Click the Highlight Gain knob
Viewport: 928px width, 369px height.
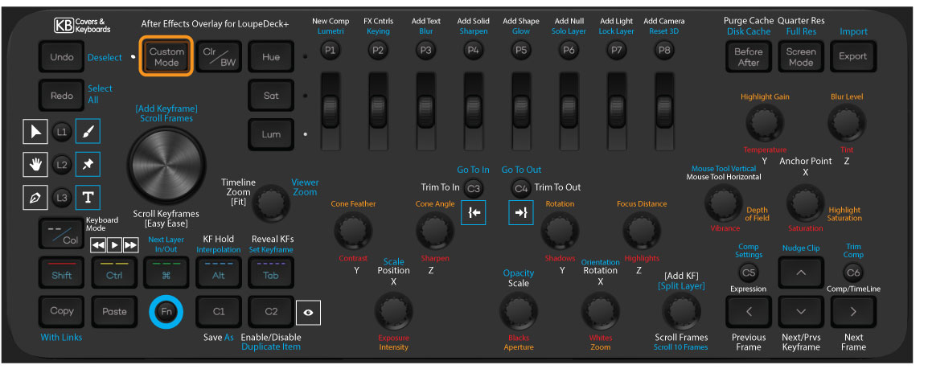coord(764,123)
